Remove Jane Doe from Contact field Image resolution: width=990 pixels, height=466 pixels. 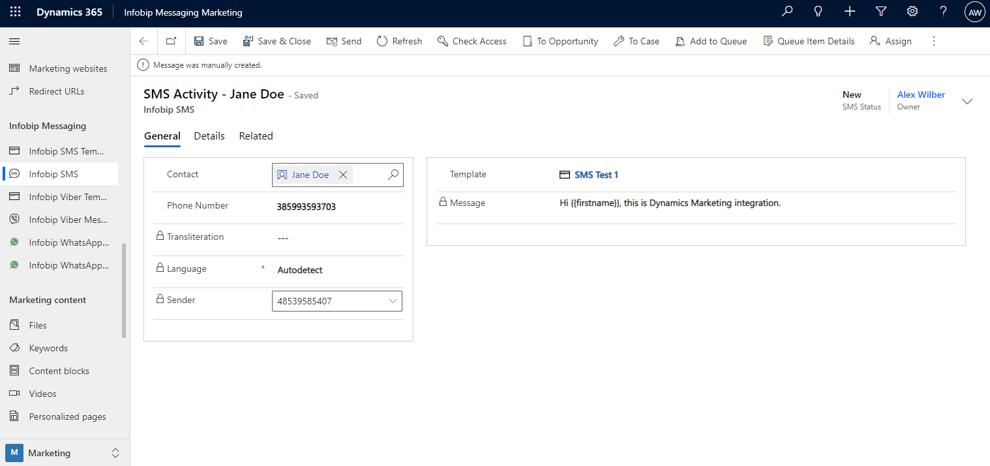tap(343, 175)
